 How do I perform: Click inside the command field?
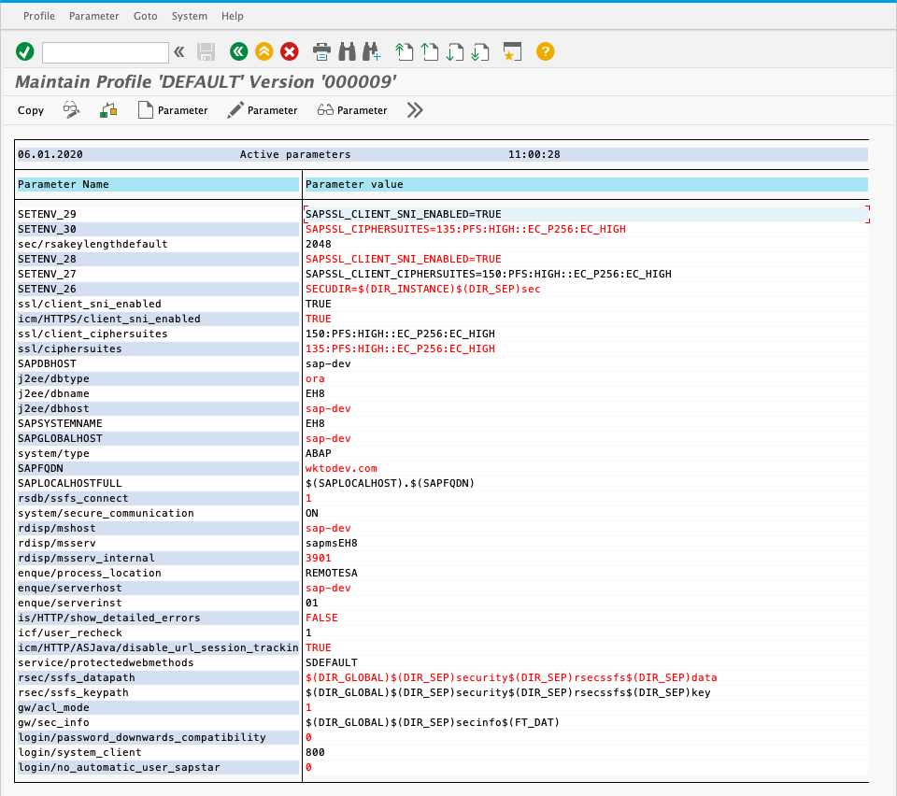tap(105, 51)
